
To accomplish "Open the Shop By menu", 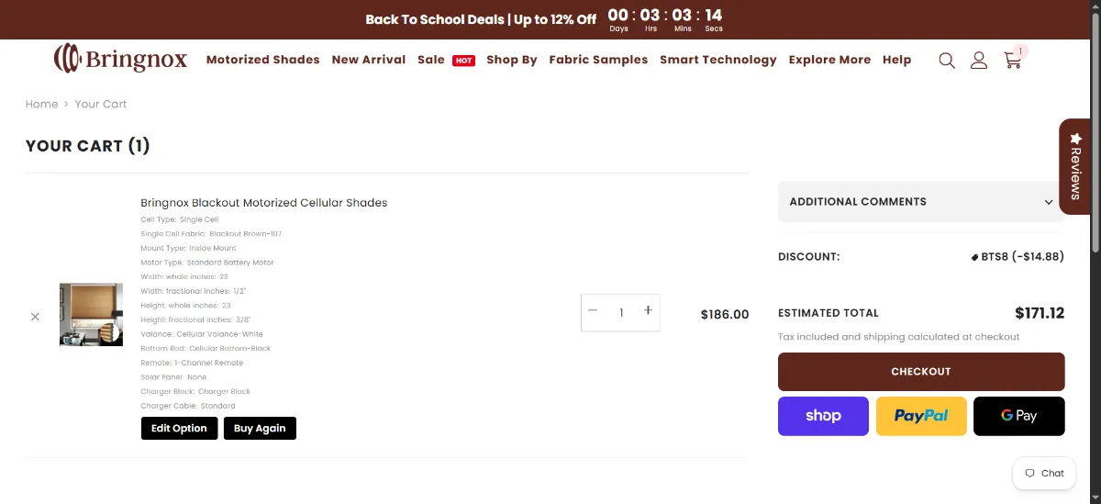I will coord(512,60).
